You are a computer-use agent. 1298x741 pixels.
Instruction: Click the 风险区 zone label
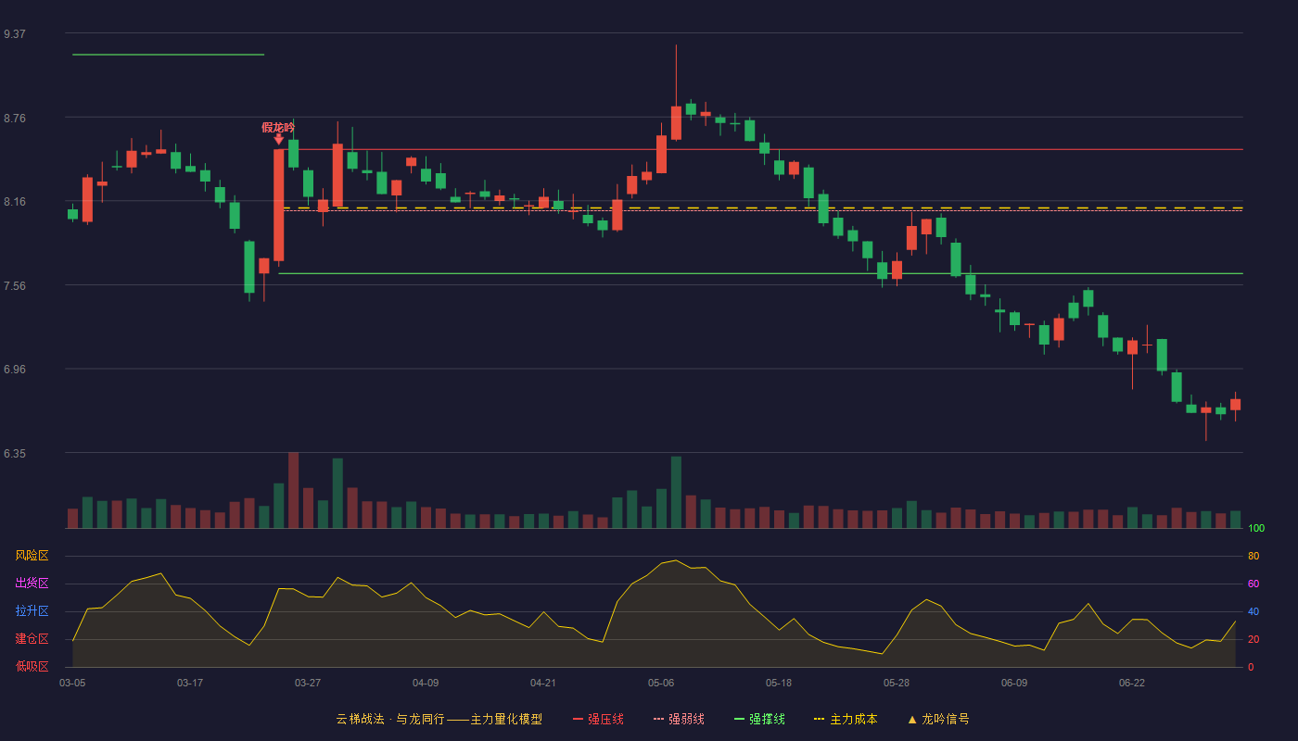pyautogui.click(x=32, y=556)
